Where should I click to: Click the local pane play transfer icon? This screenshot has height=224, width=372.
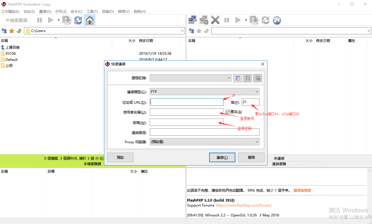(51, 20)
